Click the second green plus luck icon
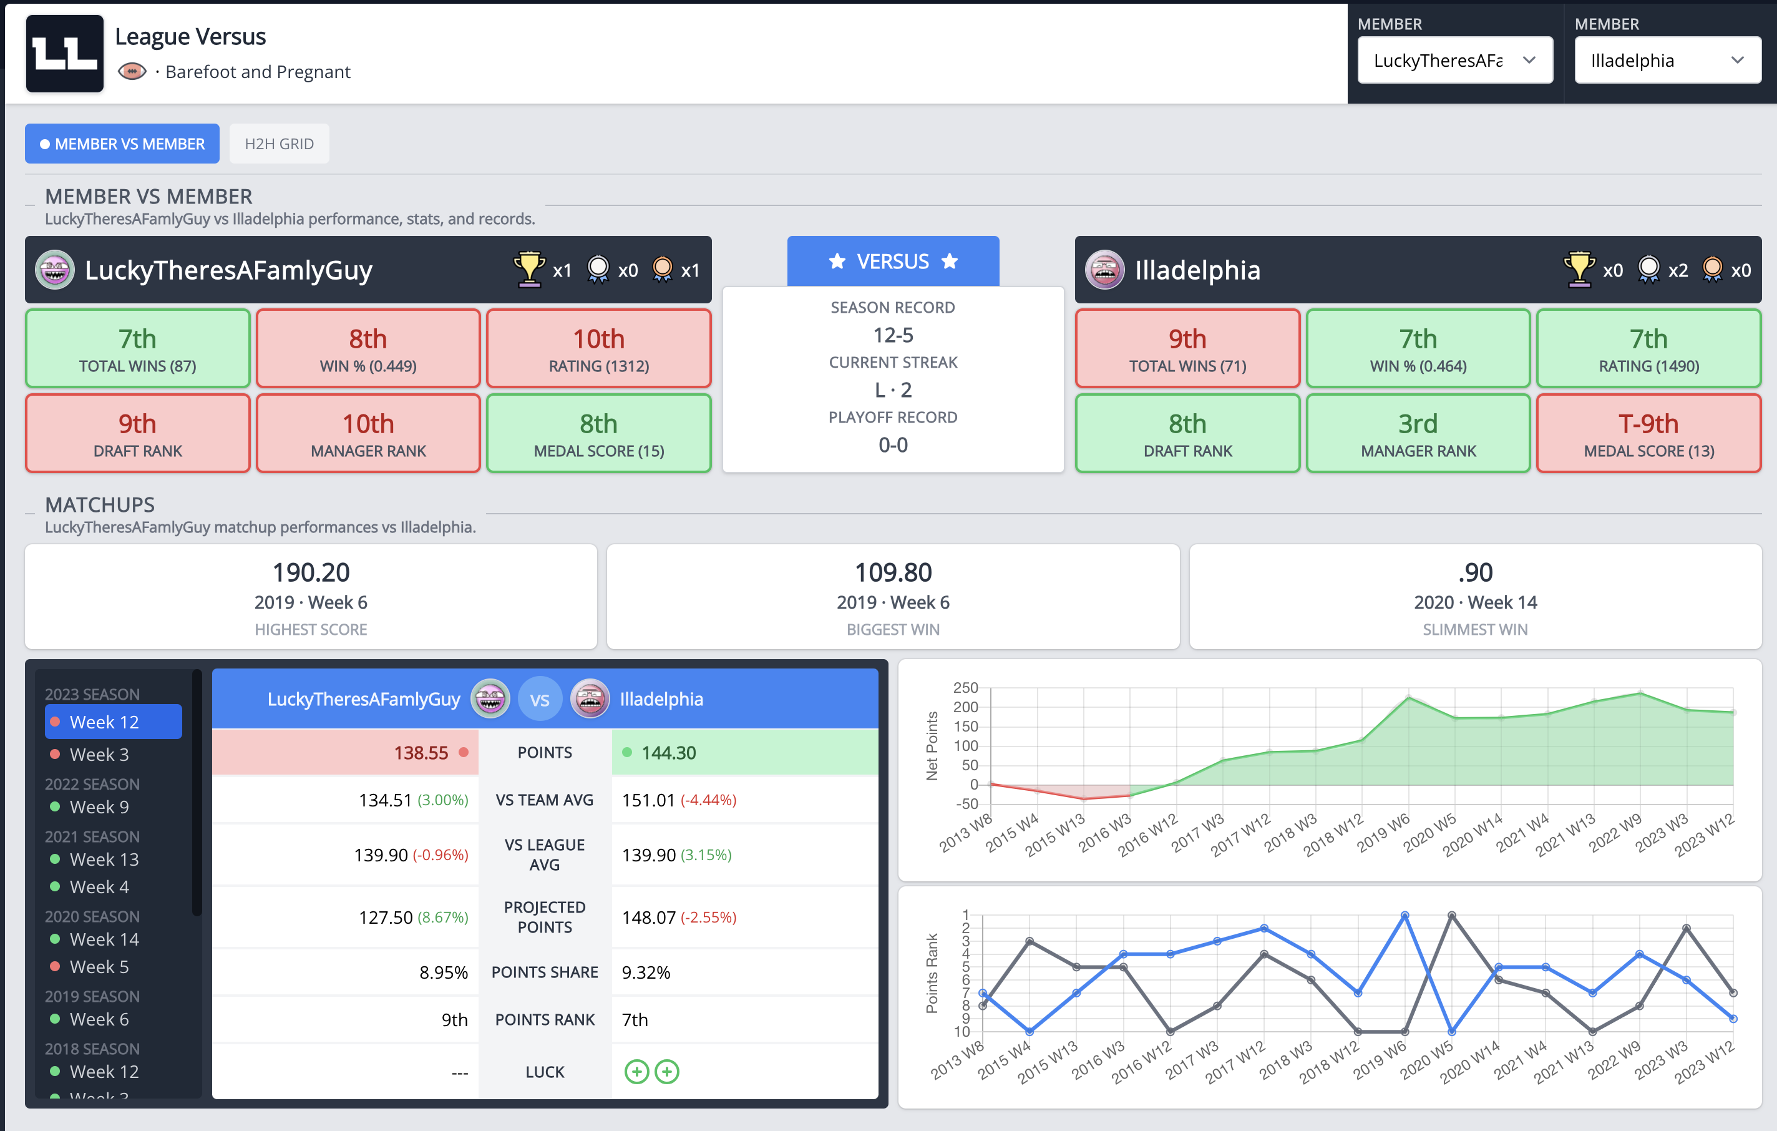Image resolution: width=1777 pixels, height=1131 pixels. pos(667,1071)
